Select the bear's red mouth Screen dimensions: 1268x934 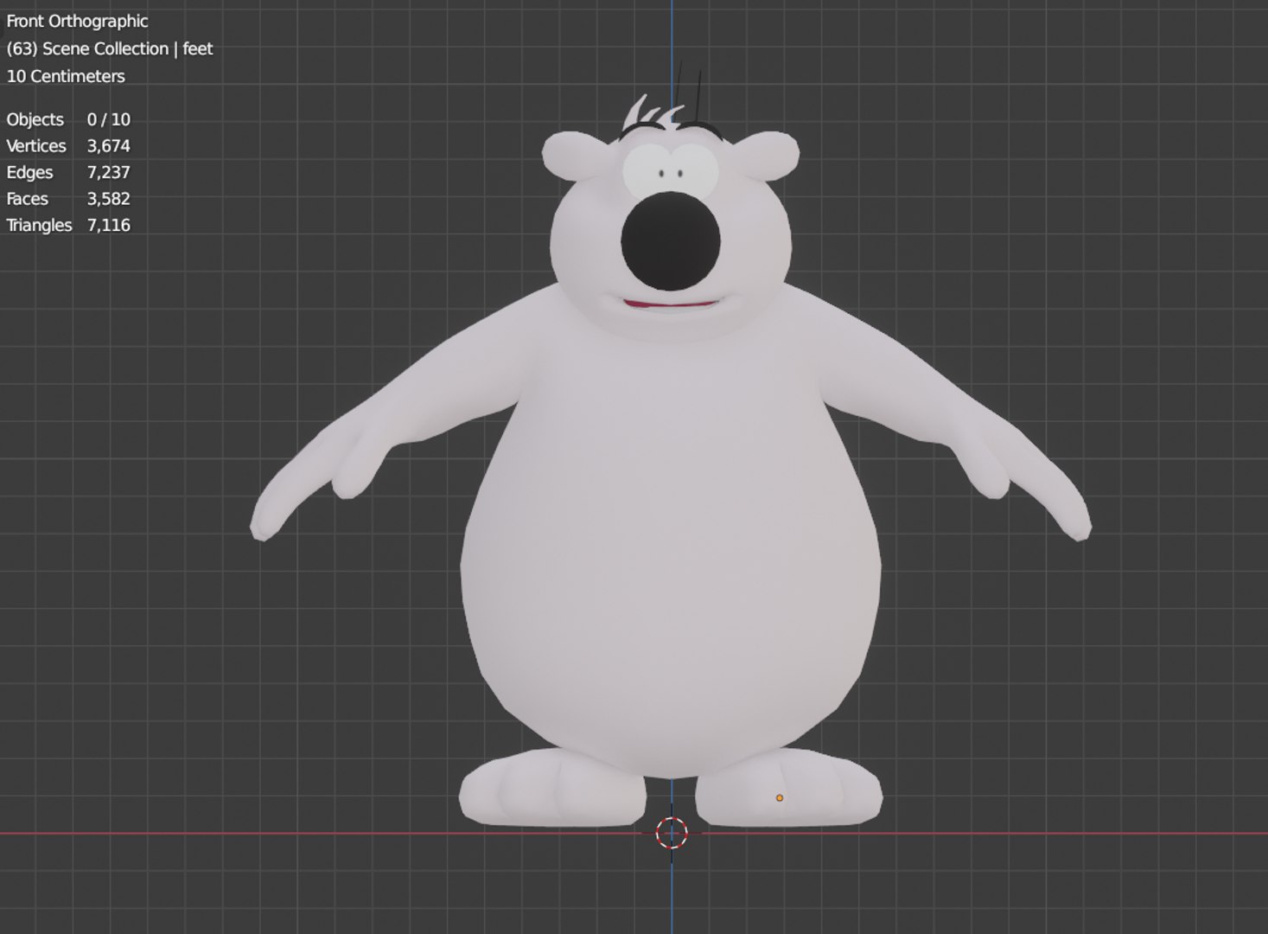pyautogui.click(x=671, y=304)
